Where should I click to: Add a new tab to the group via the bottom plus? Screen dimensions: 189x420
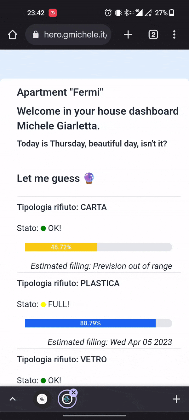pos(176,399)
